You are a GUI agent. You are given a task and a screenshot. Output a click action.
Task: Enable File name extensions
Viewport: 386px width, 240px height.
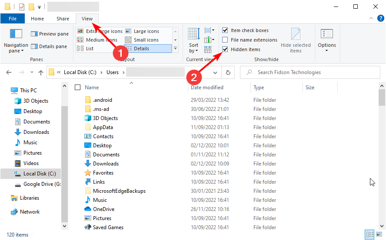pyautogui.click(x=225, y=40)
